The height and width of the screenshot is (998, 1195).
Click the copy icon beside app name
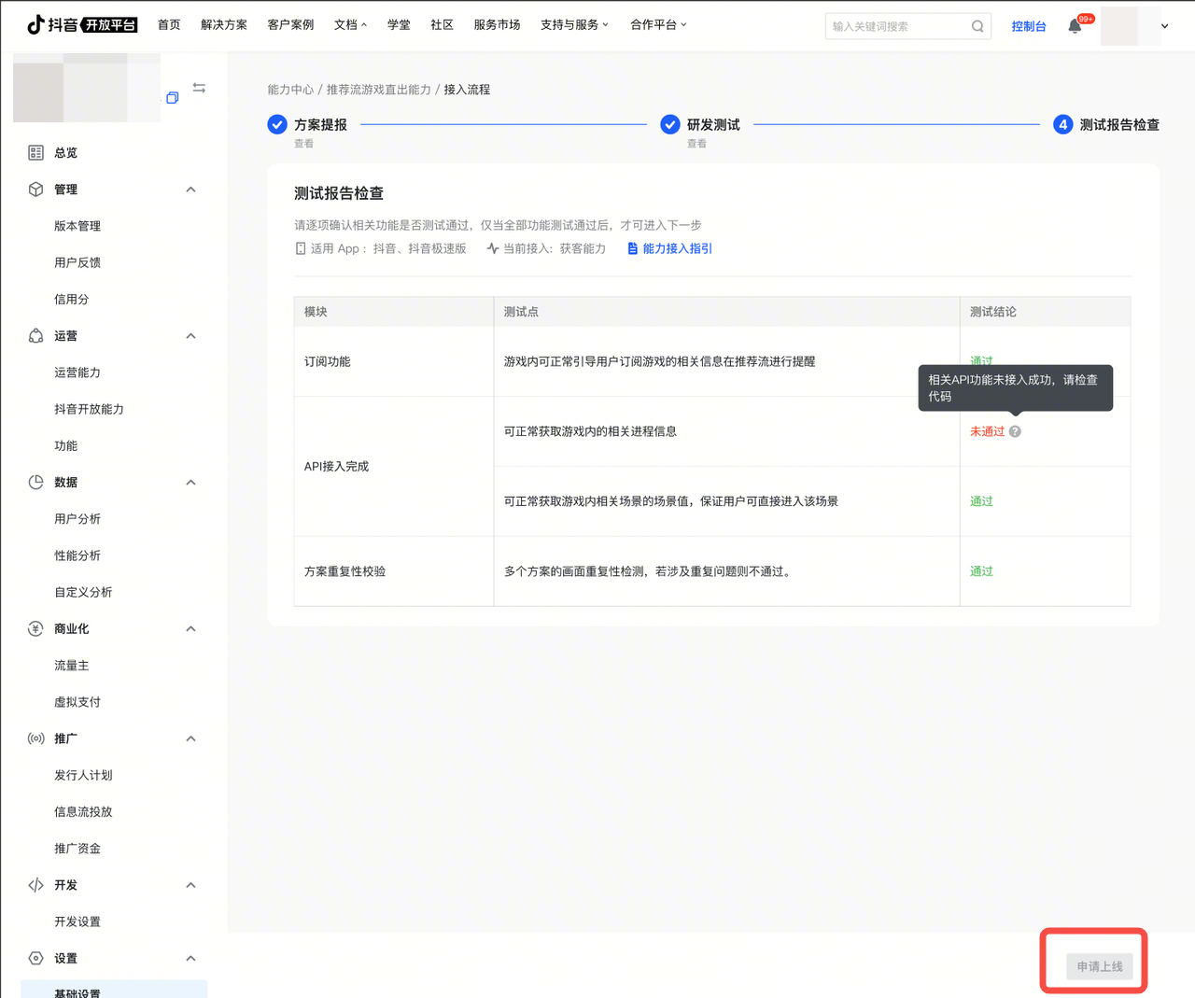click(x=173, y=98)
